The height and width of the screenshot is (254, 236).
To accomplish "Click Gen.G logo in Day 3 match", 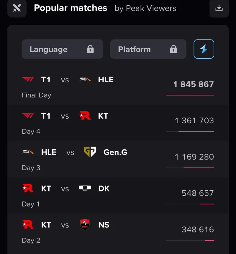I will 90,152.
